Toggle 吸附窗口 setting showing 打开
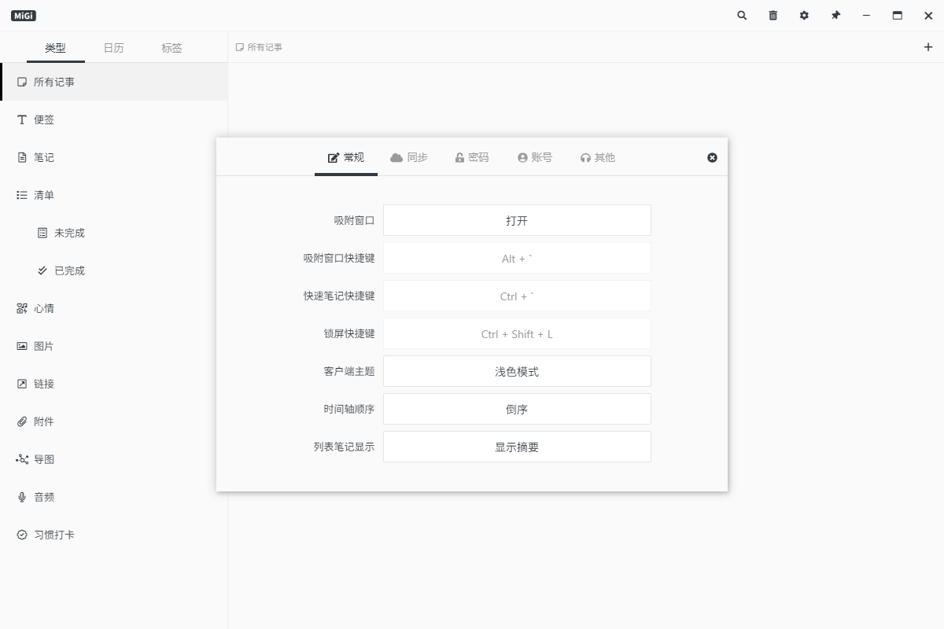Screen dimensions: 944x629 tap(517, 220)
